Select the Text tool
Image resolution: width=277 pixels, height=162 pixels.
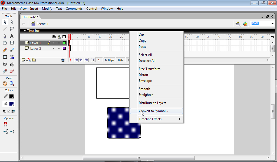pyautogui.click(x=12, y=36)
